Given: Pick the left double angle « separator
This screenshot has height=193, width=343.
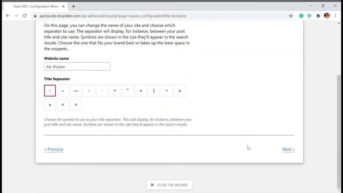Looking at the screenshot, I should 180,91.
